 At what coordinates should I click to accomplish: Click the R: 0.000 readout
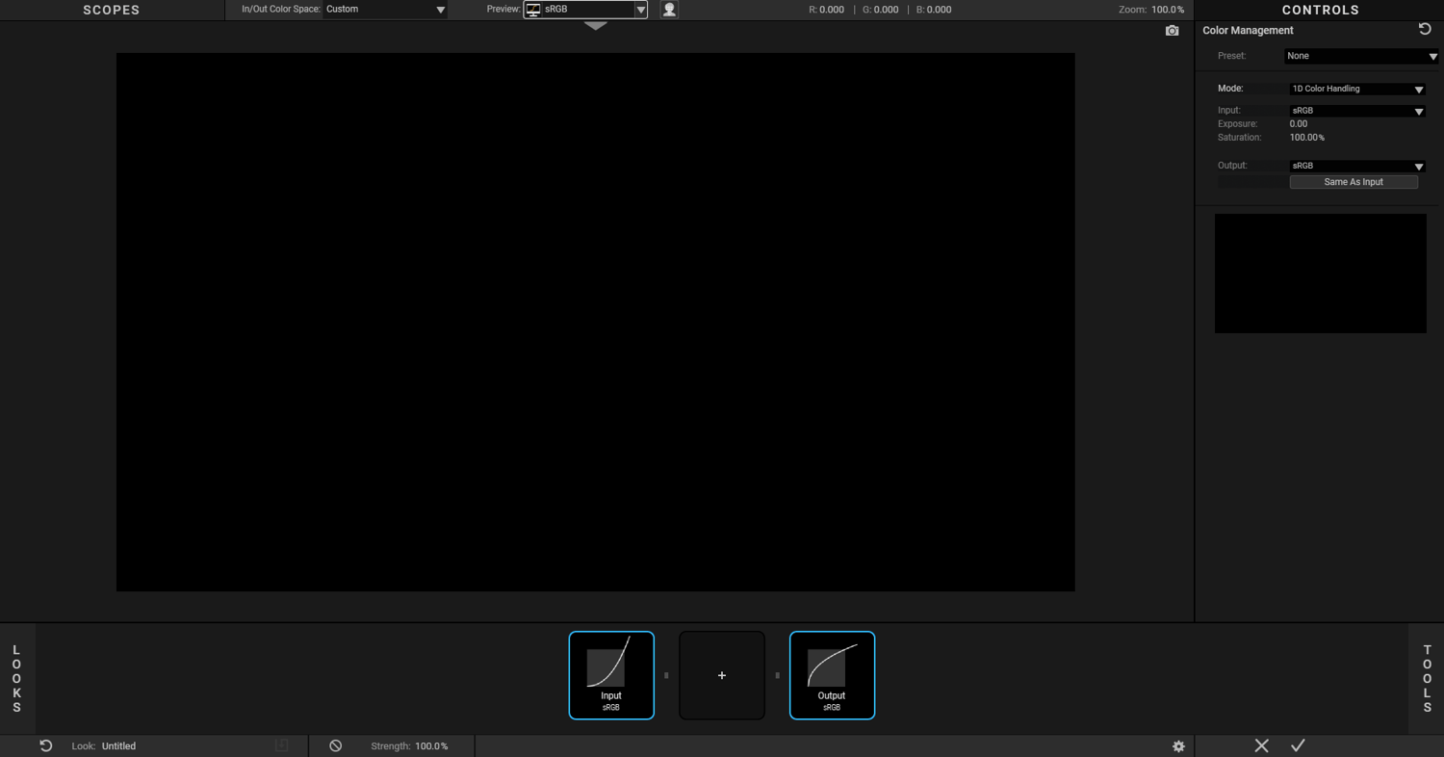click(x=826, y=10)
